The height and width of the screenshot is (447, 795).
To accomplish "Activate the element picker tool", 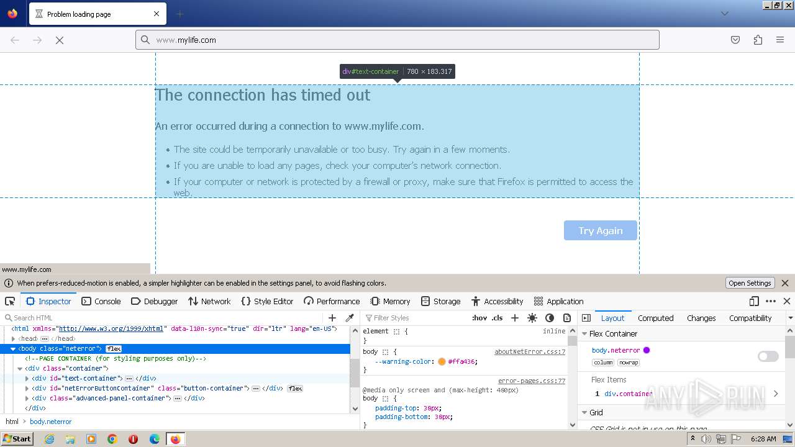I will [10, 301].
